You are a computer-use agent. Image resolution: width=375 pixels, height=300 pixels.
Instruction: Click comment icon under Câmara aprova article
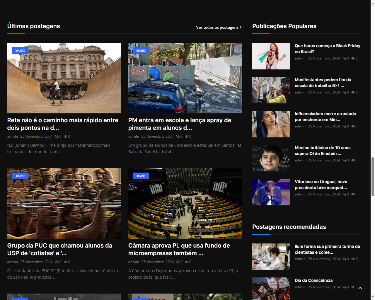[x=178, y=262]
